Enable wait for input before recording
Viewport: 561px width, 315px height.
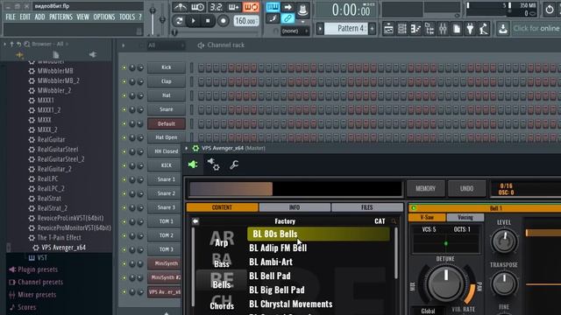click(197, 7)
